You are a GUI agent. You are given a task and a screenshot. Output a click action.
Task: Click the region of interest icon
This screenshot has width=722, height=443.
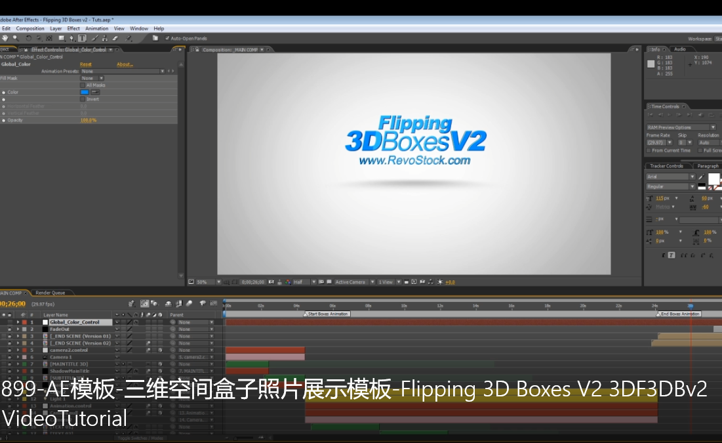321,282
